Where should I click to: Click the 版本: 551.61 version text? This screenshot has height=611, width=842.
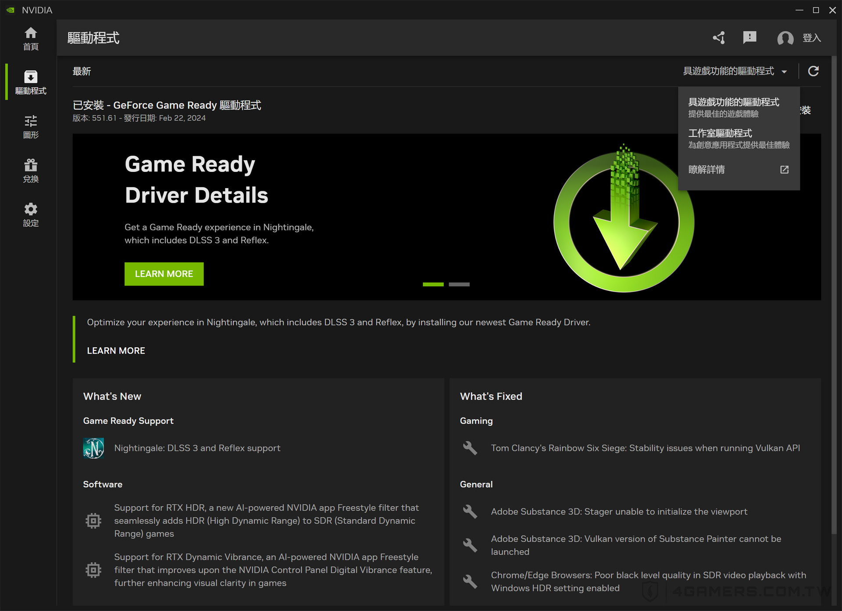139,118
